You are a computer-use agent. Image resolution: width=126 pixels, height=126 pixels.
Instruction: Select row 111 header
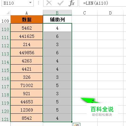[x=5, y=36]
